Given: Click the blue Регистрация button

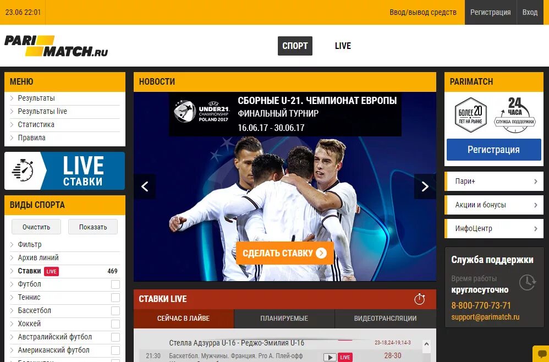Looking at the screenshot, I should tap(493, 150).
